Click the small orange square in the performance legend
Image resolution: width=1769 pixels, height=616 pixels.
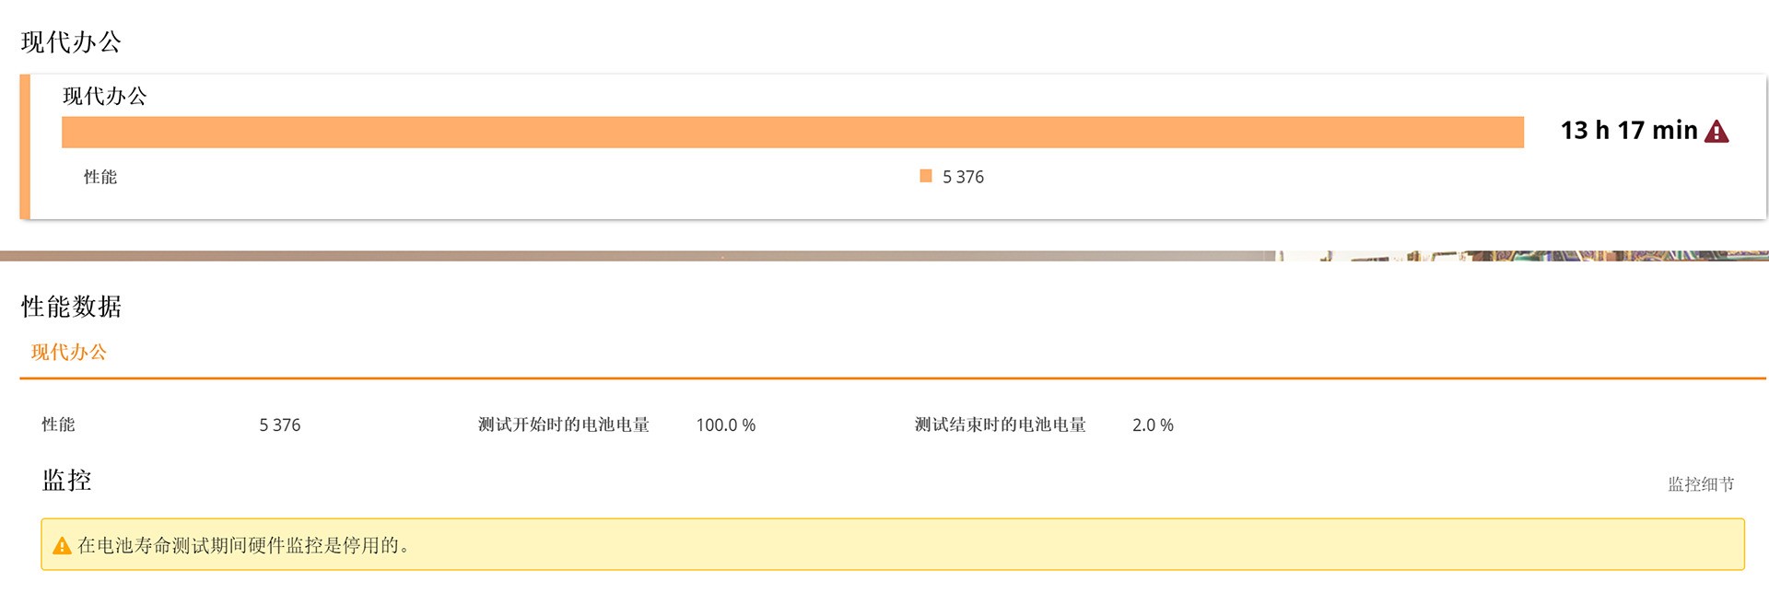click(x=926, y=175)
